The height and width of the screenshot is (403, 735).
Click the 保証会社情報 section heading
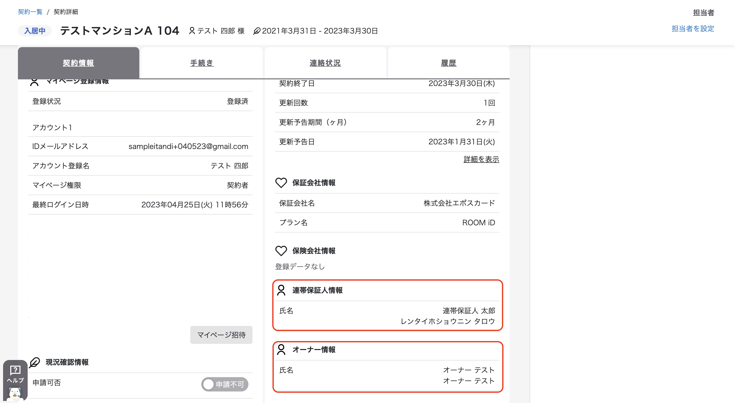[x=314, y=183]
